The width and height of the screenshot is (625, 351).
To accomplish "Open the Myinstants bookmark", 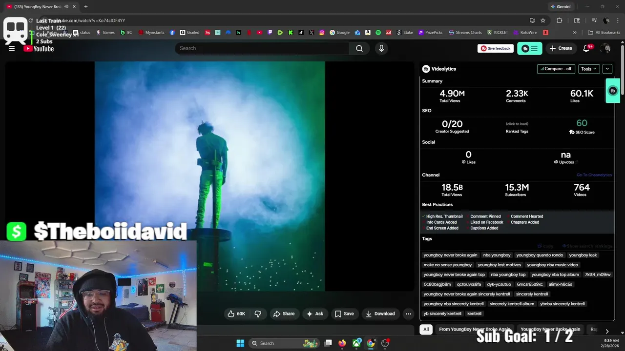I will [151, 33].
